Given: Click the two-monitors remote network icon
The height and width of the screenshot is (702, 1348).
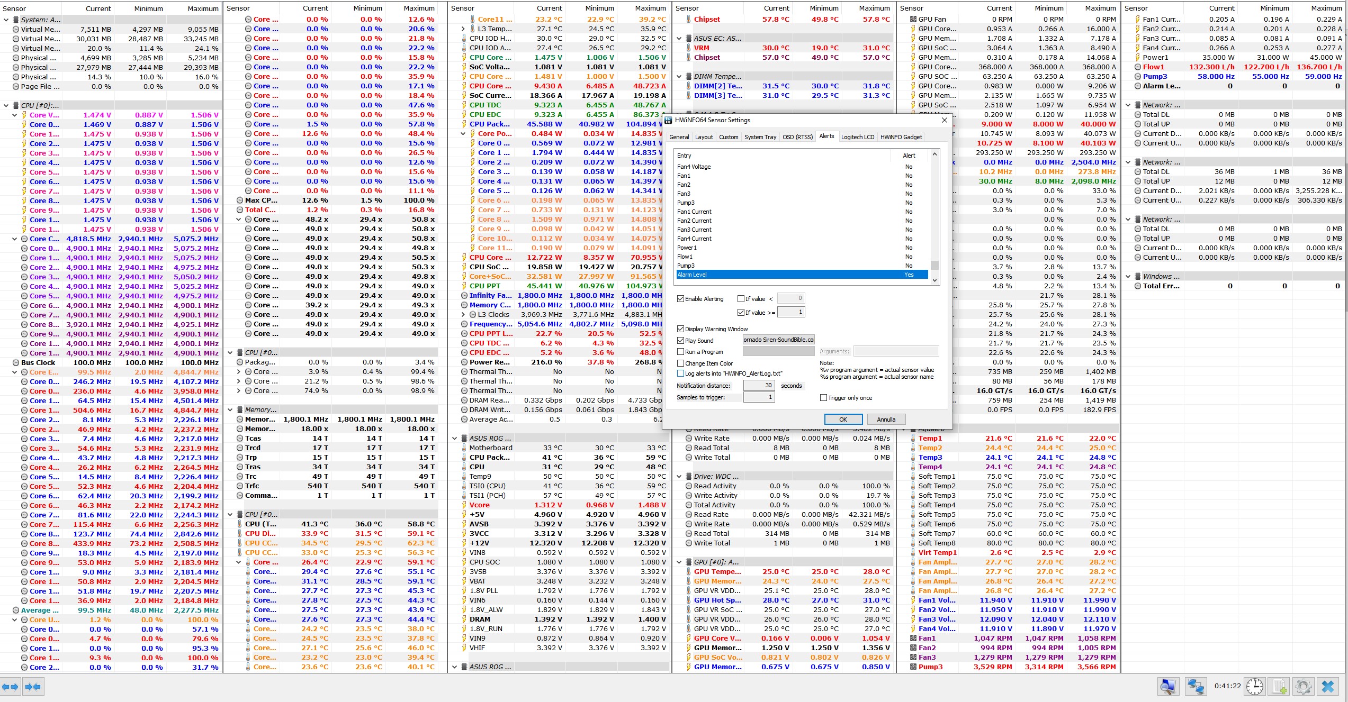Looking at the screenshot, I should point(1196,687).
